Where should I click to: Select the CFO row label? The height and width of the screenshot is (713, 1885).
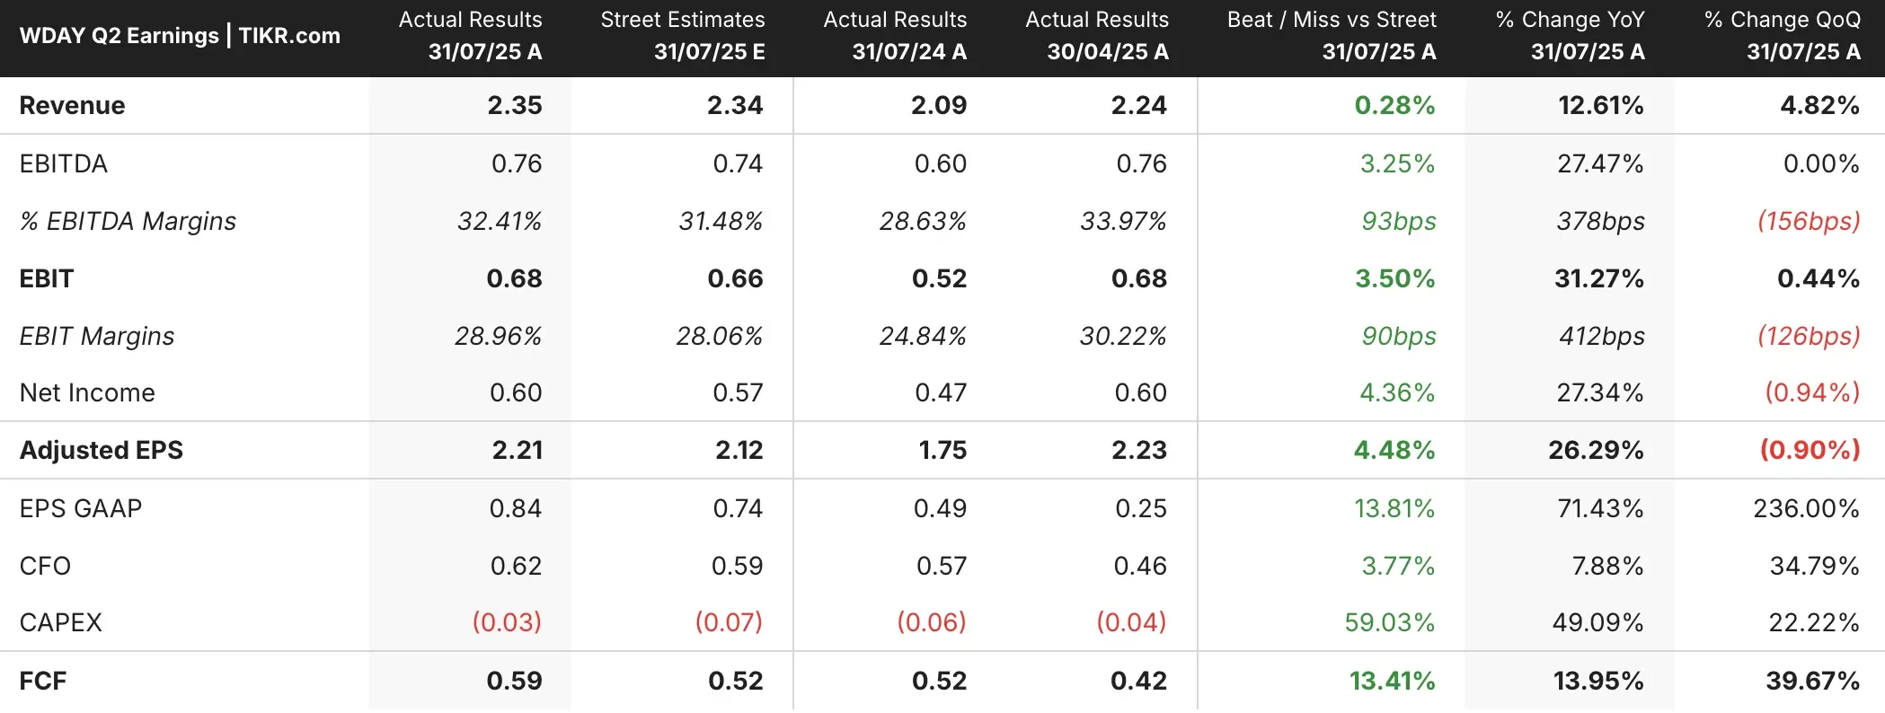click(x=45, y=566)
